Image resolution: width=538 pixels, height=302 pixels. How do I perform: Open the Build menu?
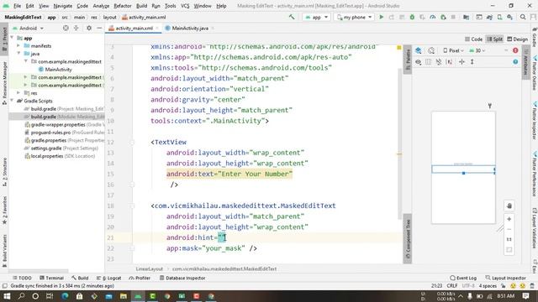pos(141,6)
